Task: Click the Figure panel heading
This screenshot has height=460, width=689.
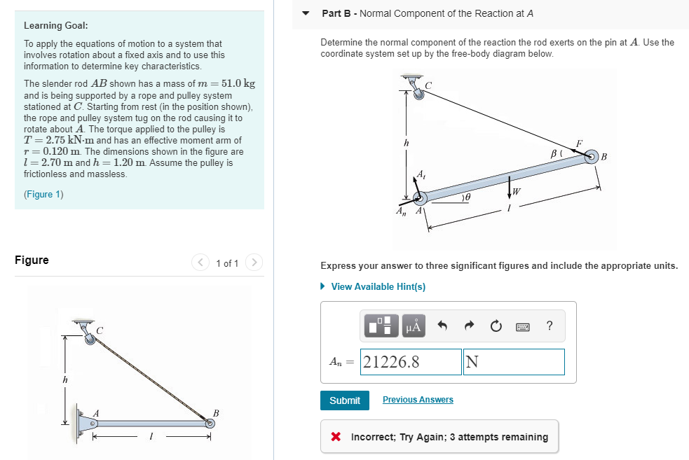Action: coord(31,260)
